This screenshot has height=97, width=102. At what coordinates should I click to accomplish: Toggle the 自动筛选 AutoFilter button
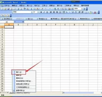pos(7,19)
